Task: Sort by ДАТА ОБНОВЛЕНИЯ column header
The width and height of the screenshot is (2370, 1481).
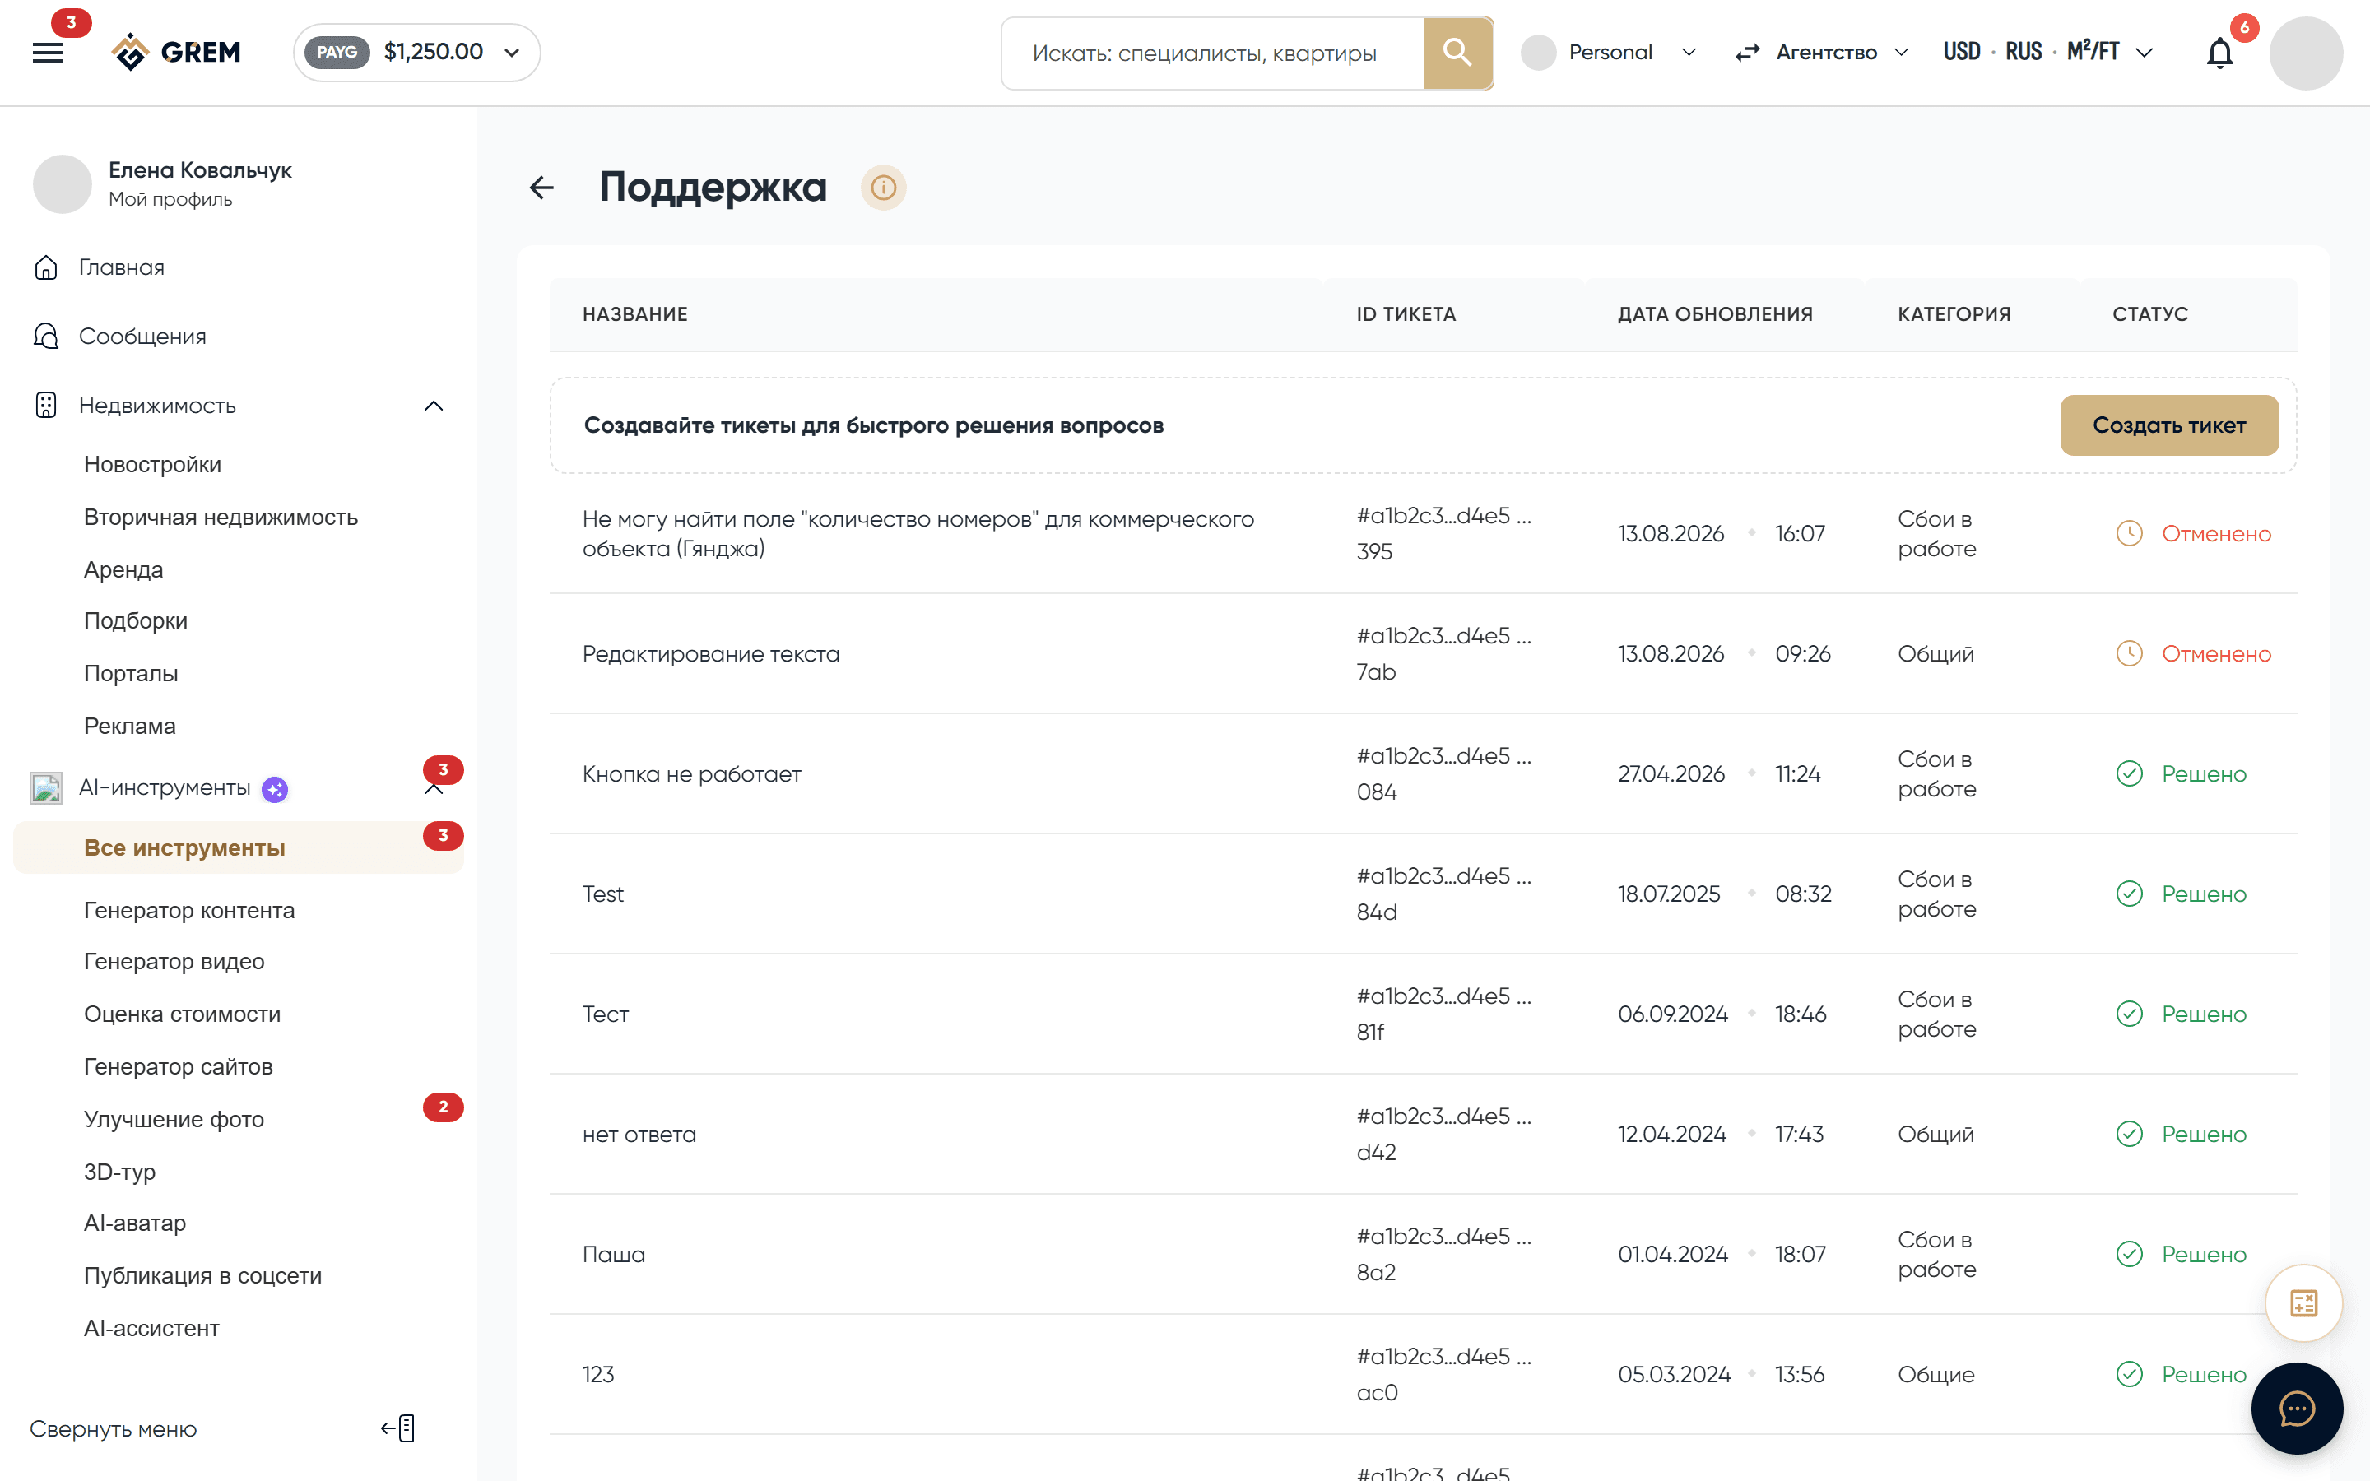Action: [1715, 314]
